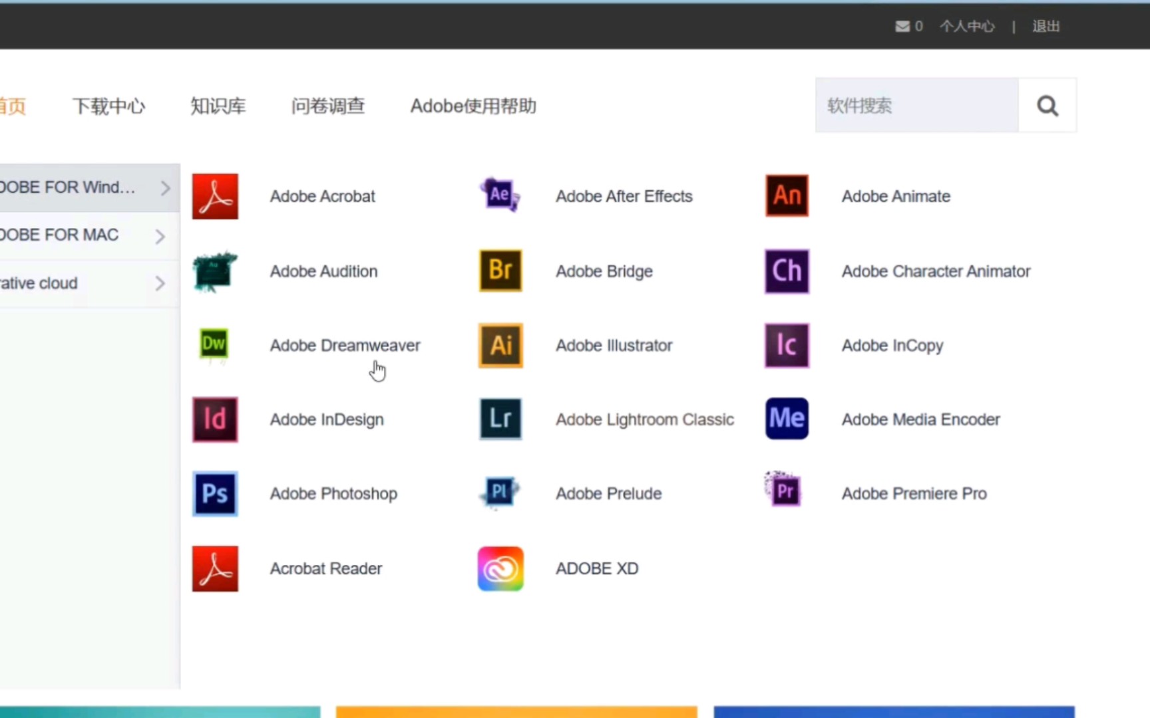This screenshot has height=718, width=1150.
Task: Select the Adobe Media Encoder icon
Action: tap(787, 418)
